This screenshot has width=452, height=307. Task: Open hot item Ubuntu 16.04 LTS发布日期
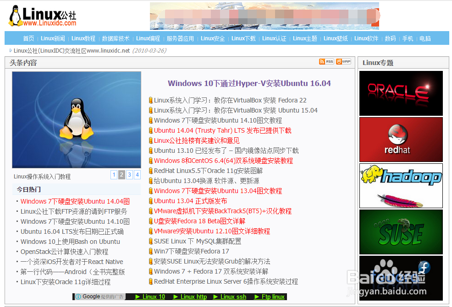(72, 232)
